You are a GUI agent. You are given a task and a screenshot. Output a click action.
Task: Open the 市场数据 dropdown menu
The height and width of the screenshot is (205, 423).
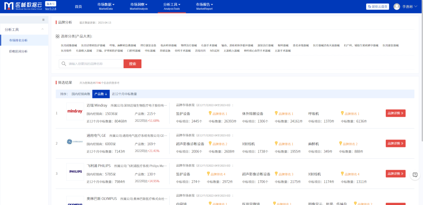point(106,6)
